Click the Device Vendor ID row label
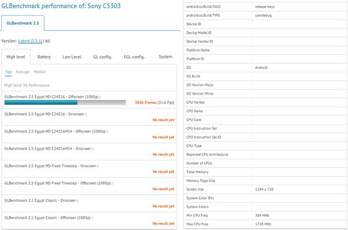The image size is (348, 230). (200, 41)
